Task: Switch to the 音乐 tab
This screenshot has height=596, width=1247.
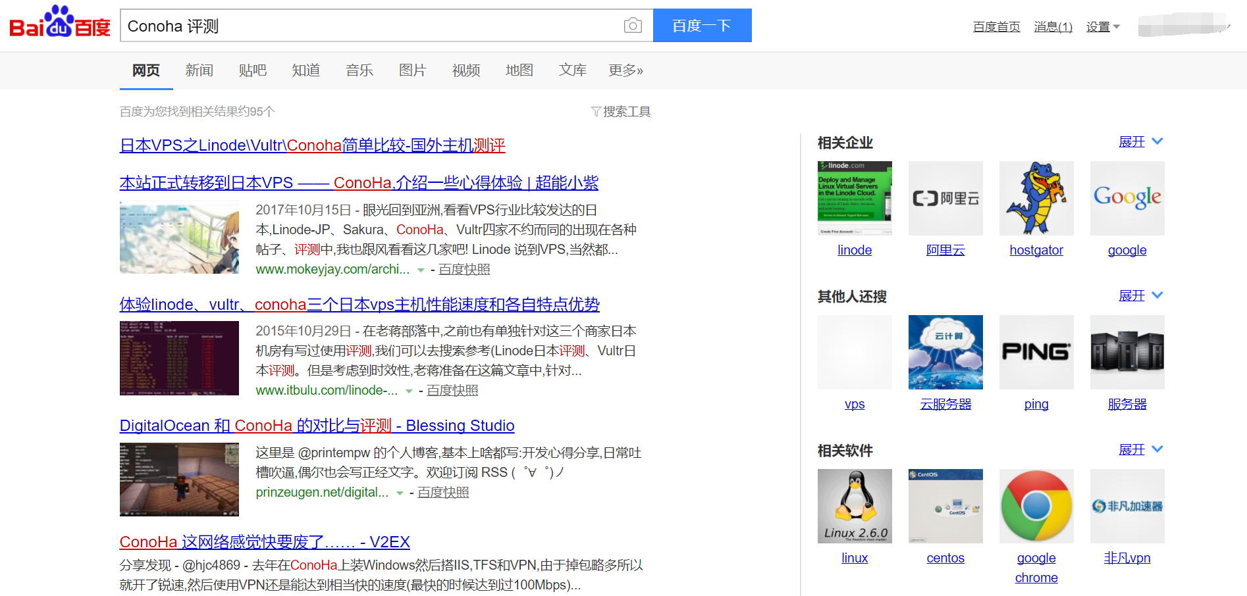Action: (x=359, y=70)
